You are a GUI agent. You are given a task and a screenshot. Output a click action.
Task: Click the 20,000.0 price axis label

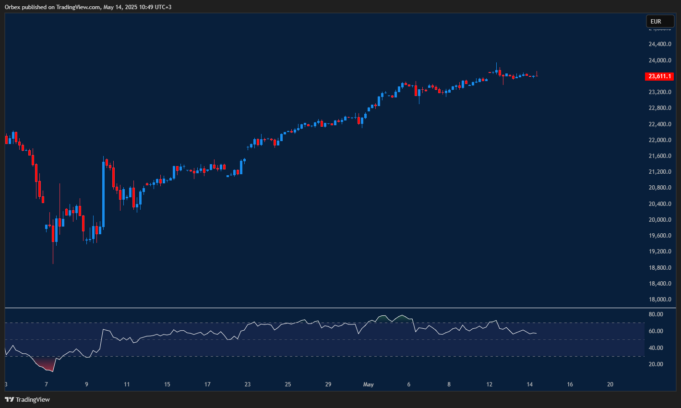659,220
